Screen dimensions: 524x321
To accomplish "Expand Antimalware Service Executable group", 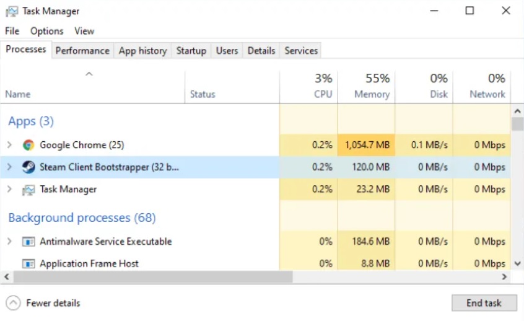I will pyautogui.click(x=9, y=242).
